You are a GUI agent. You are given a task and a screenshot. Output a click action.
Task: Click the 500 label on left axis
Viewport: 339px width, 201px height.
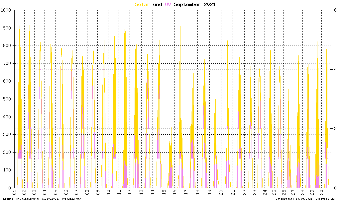[7, 99]
